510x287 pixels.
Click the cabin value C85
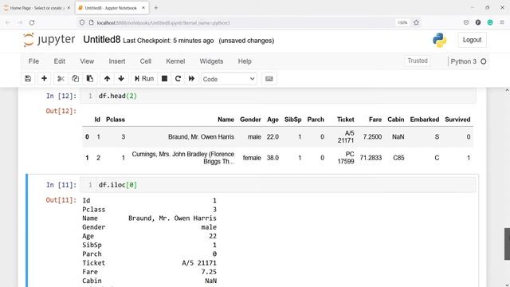point(398,158)
